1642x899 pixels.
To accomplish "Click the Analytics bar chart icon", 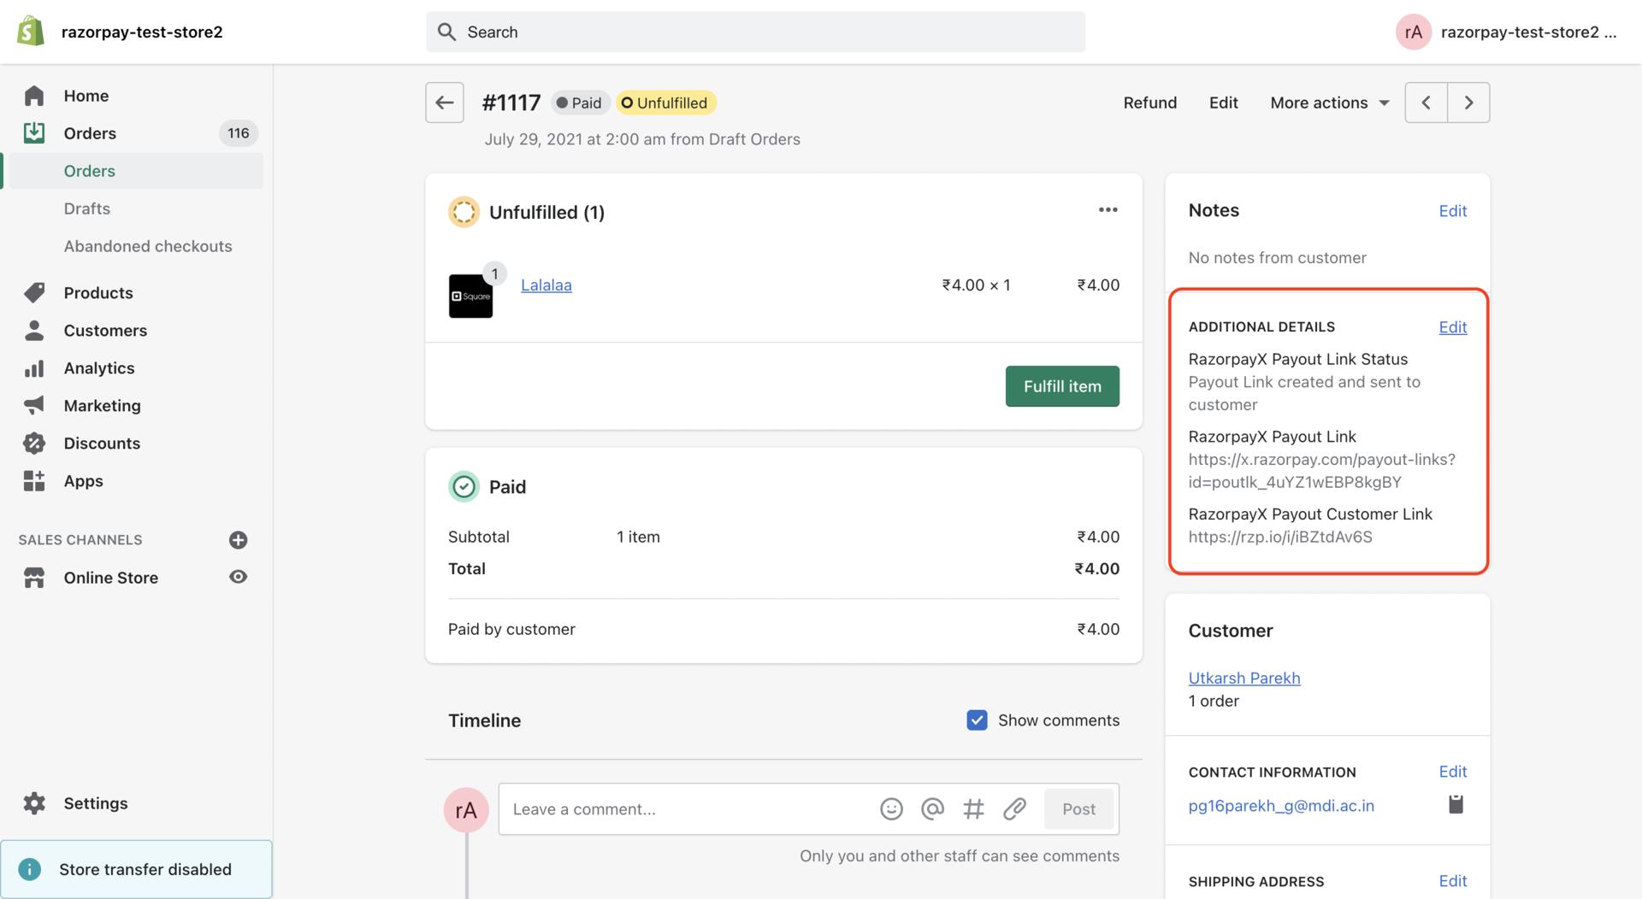I will (34, 368).
